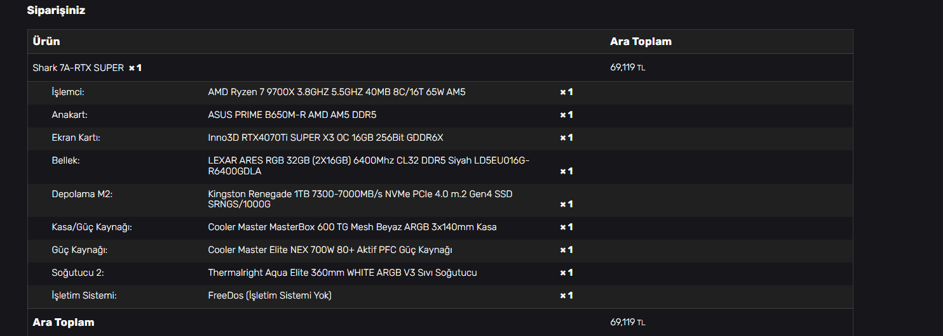Click the Cooler Master Elite NEX 700W entry

pos(330,250)
